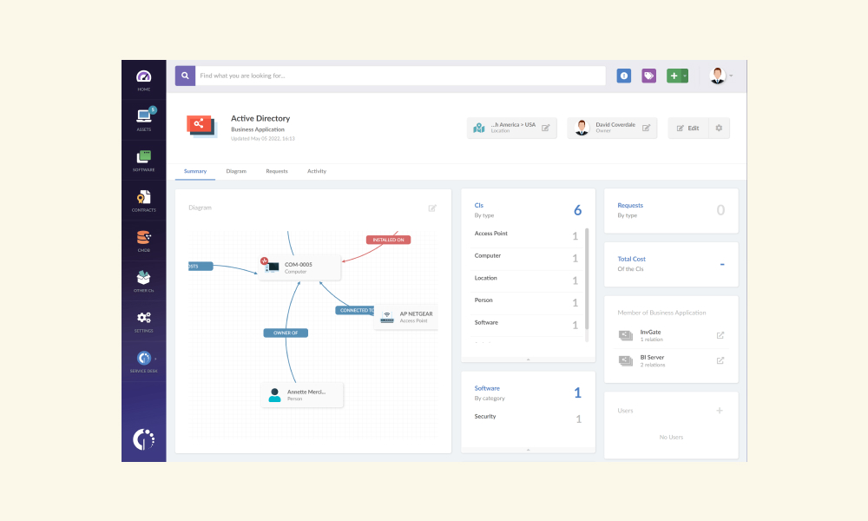Select the Software row in CIs list
Viewport: 868px width, 521px height.
pyautogui.click(x=526, y=323)
